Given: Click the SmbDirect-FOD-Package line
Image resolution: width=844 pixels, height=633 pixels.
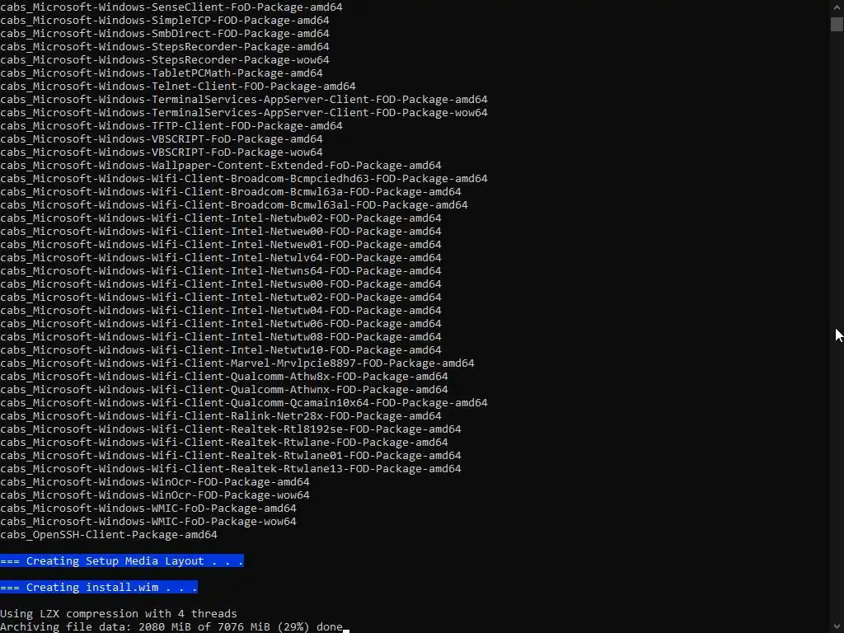Looking at the screenshot, I should point(165,33).
